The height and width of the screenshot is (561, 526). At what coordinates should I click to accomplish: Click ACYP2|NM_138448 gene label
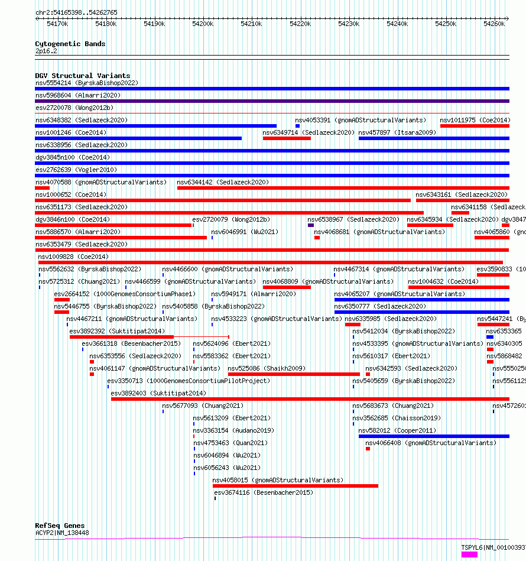pos(62,533)
